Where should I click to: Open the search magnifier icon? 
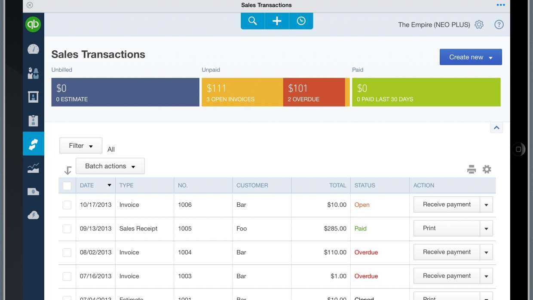point(252,20)
